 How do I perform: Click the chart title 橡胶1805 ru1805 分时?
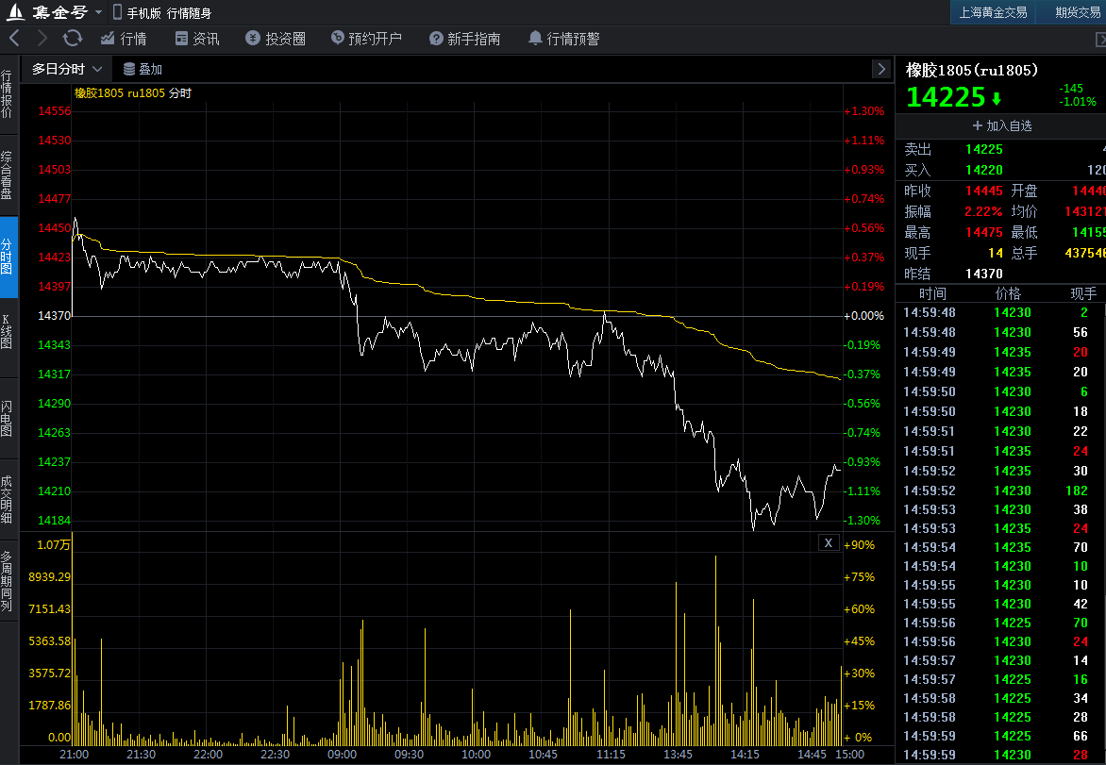click(x=133, y=93)
